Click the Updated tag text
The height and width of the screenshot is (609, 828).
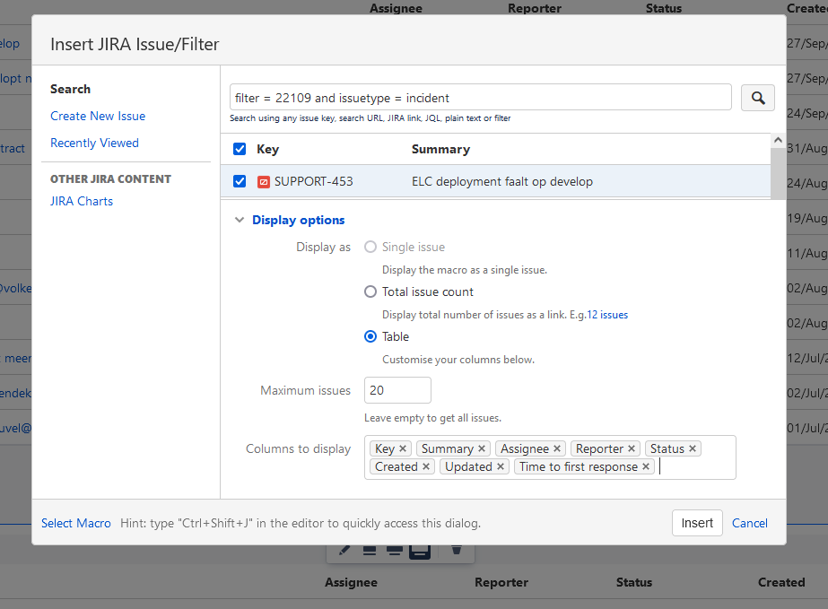click(x=468, y=466)
